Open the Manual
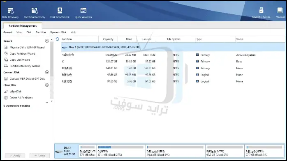287x161 pixels. click(280, 13)
